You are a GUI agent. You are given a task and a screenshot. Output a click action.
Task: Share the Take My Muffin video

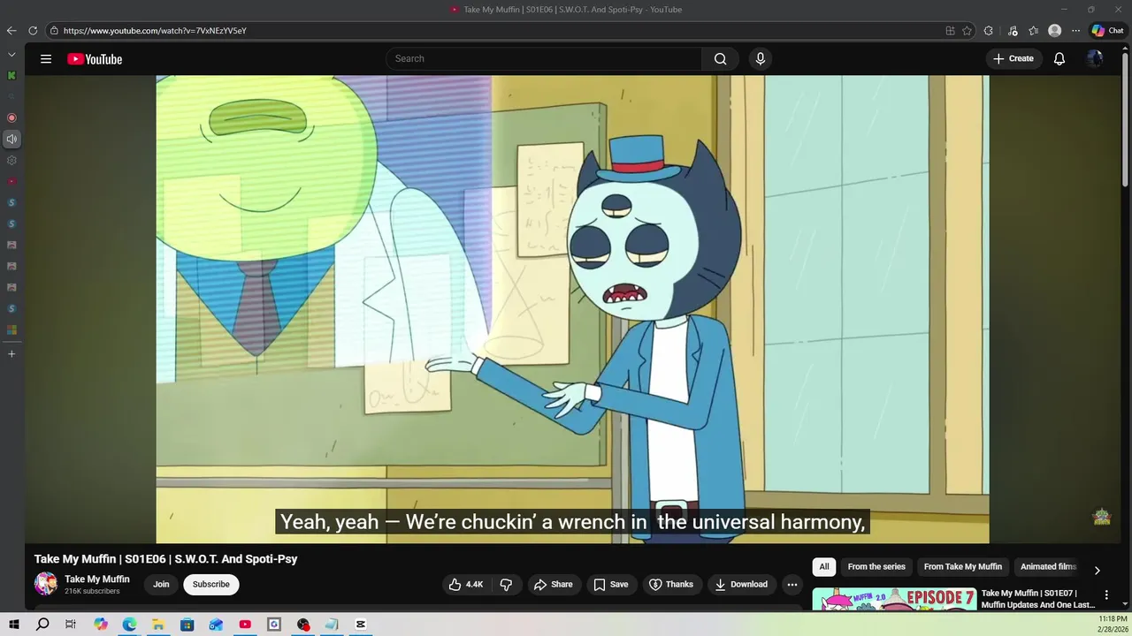553,585
